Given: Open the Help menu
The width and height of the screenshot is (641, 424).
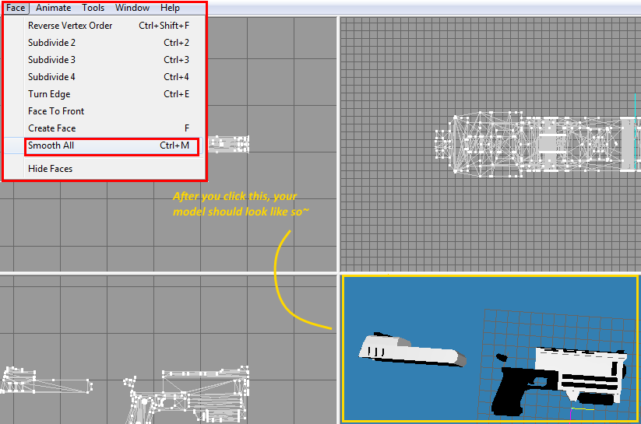Looking at the screenshot, I should [170, 8].
